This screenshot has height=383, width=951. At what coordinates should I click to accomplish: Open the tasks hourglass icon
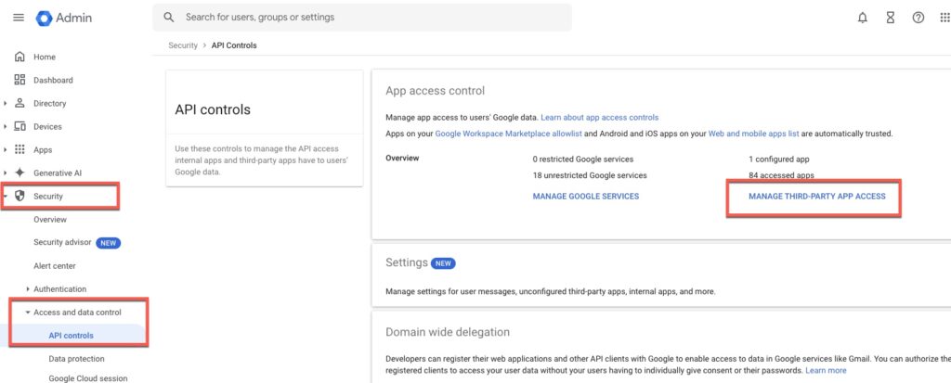point(891,18)
